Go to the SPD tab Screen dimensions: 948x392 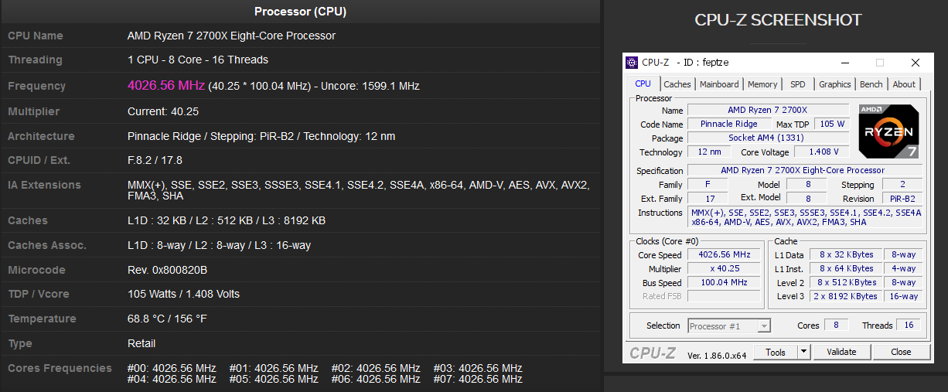click(x=797, y=84)
